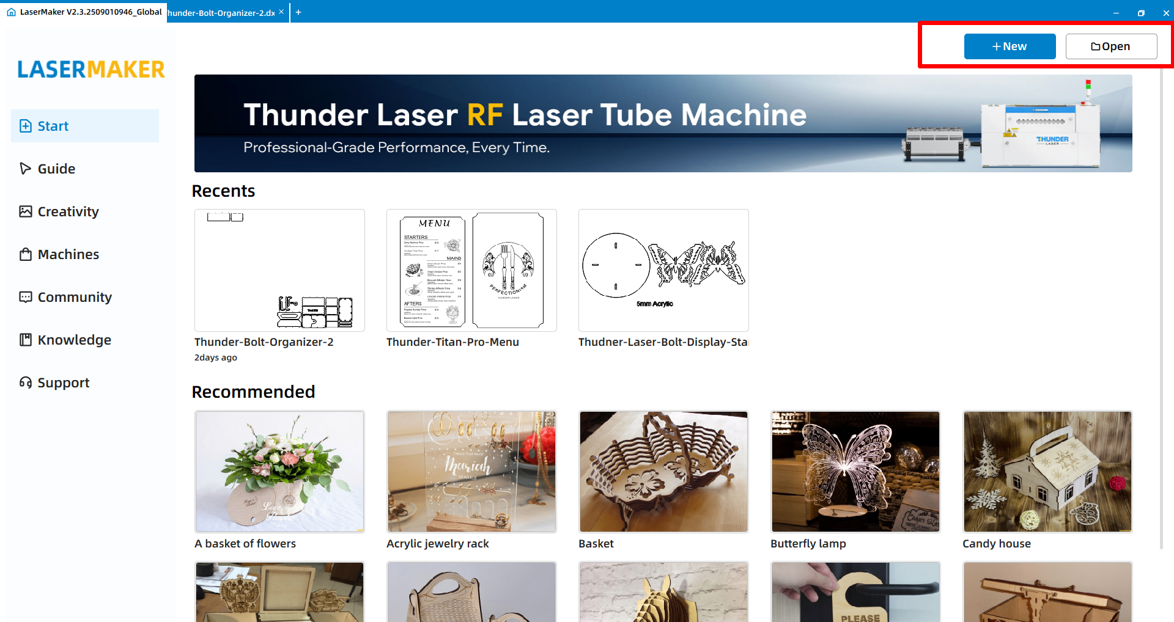This screenshot has width=1174, height=622.
Task: Go to Creativity section label
Action: 68,211
